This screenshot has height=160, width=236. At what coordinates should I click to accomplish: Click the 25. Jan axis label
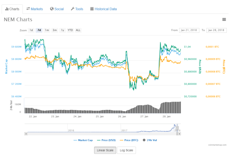[x=100, y=117]
